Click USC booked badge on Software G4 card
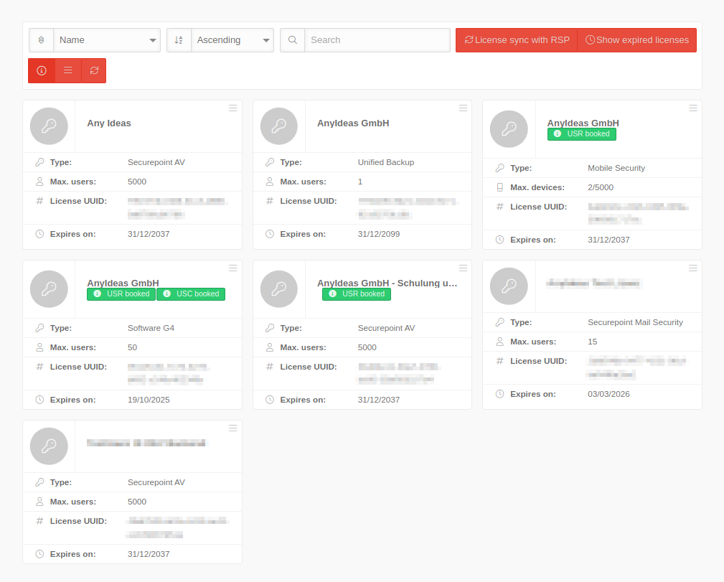 click(191, 294)
